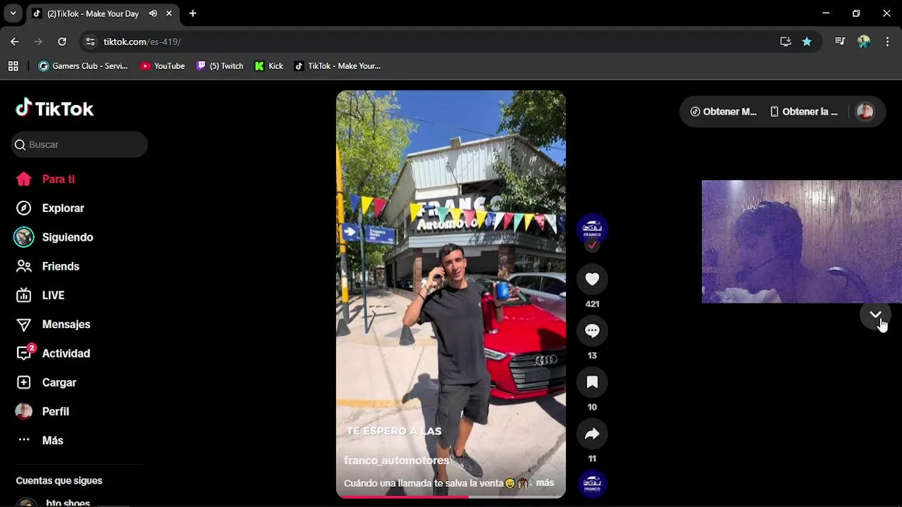This screenshot has width=902, height=507.
Task: Click the Para ti home icon
Action: (24, 179)
